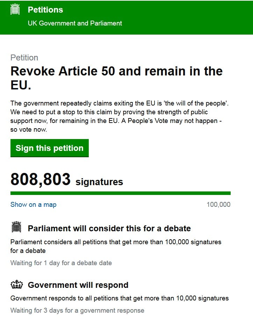This screenshot has width=253, height=320.
Task: Click the UK Government and Parliament subtitle
Action: coord(75,23)
